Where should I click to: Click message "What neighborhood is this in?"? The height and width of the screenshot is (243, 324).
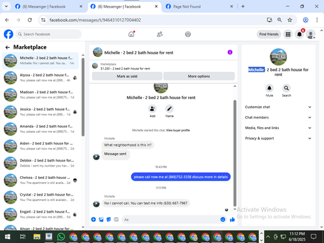pyautogui.click(x=128, y=145)
